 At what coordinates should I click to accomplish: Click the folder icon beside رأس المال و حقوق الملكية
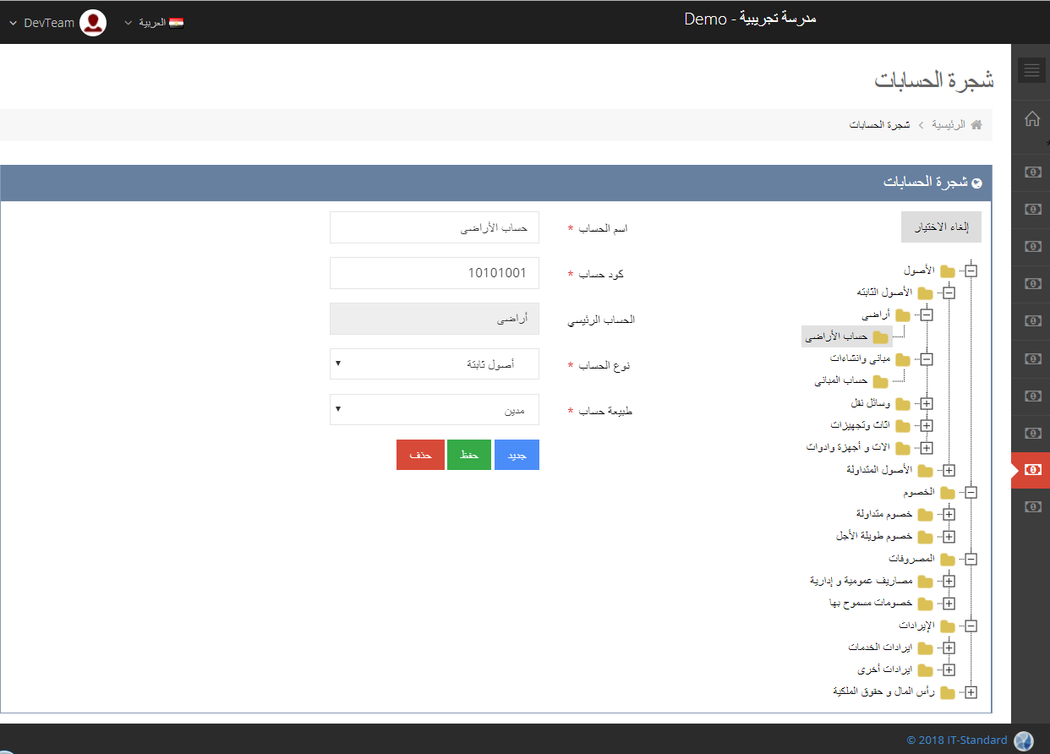[x=948, y=693]
